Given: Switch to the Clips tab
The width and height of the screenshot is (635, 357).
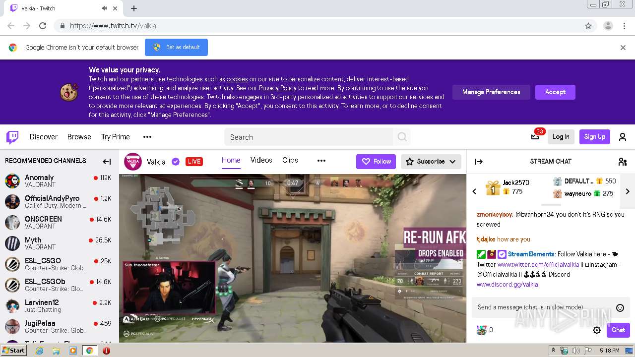Looking at the screenshot, I should pos(290,160).
